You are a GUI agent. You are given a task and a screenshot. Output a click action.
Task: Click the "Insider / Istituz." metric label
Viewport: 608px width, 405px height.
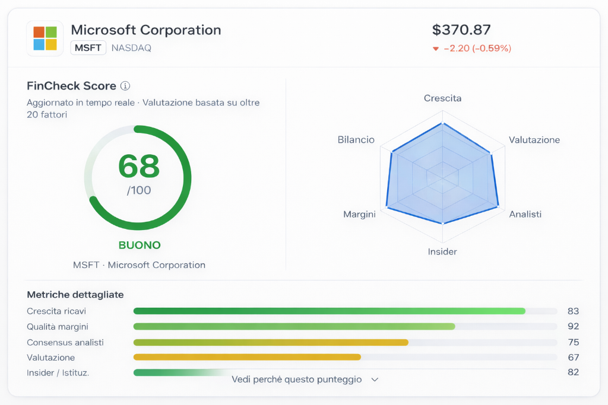[x=58, y=373]
